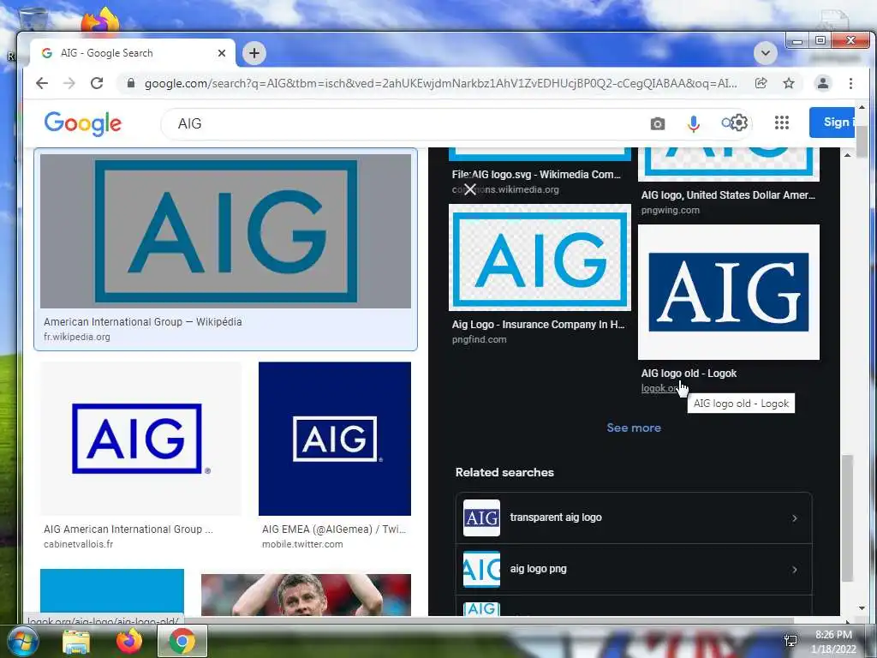The image size is (877, 658).
Task: Click the preview panel vertical scrollbar thumb
Action: [847, 518]
